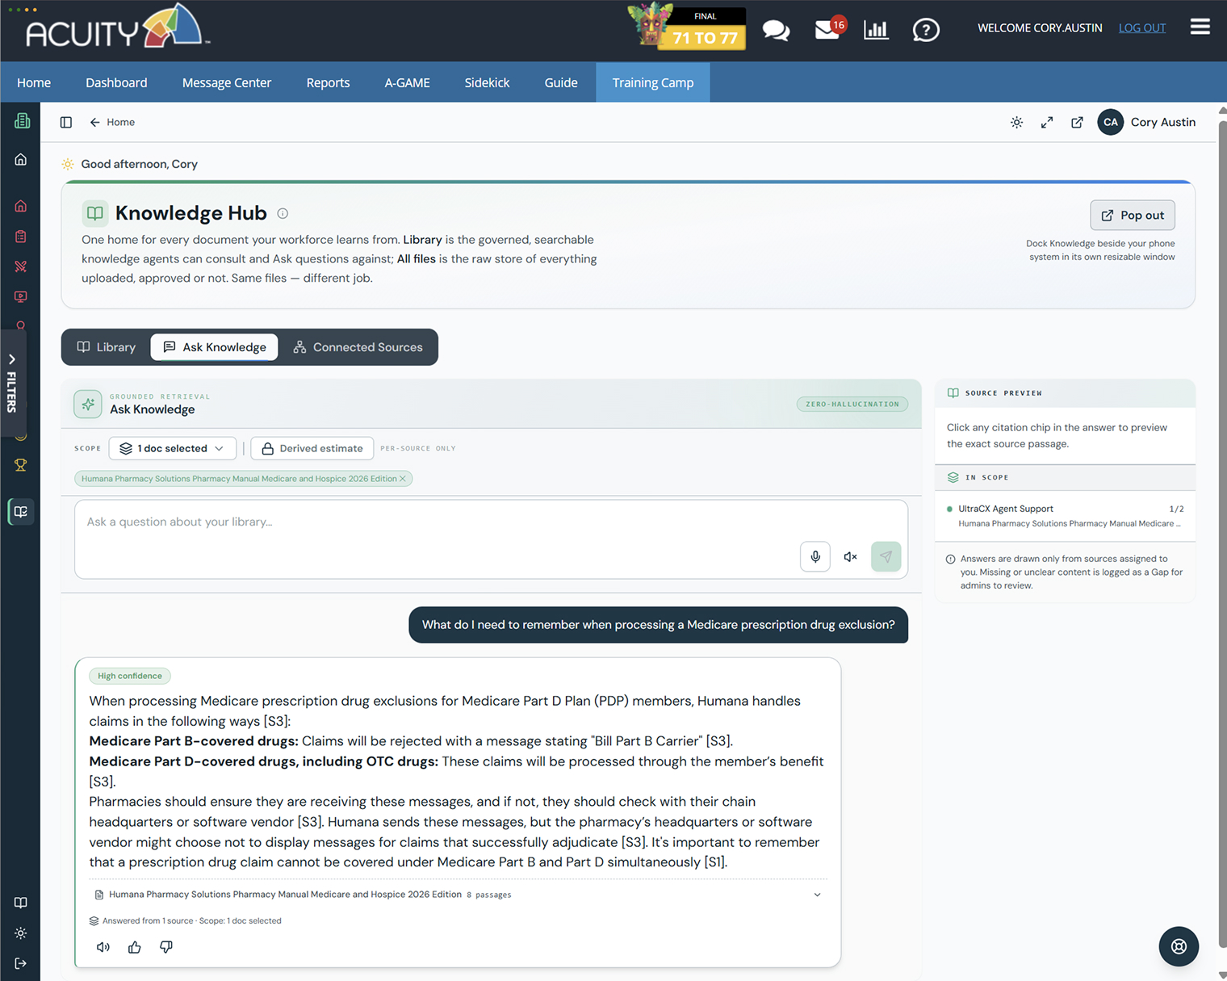Image resolution: width=1227 pixels, height=981 pixels.
Task: Click the sign-out arrow icon in sidebar
Action: [21, 963]
